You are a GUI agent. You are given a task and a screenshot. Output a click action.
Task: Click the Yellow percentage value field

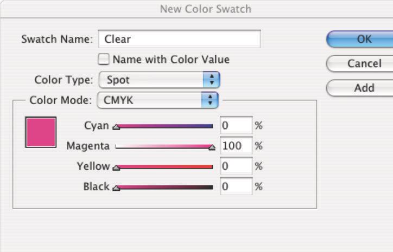click(236, 166)
